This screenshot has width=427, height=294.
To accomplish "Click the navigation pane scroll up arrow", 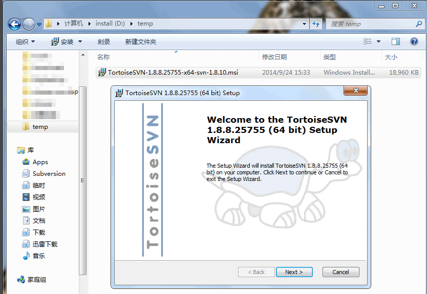I will [x=83, y=55].
